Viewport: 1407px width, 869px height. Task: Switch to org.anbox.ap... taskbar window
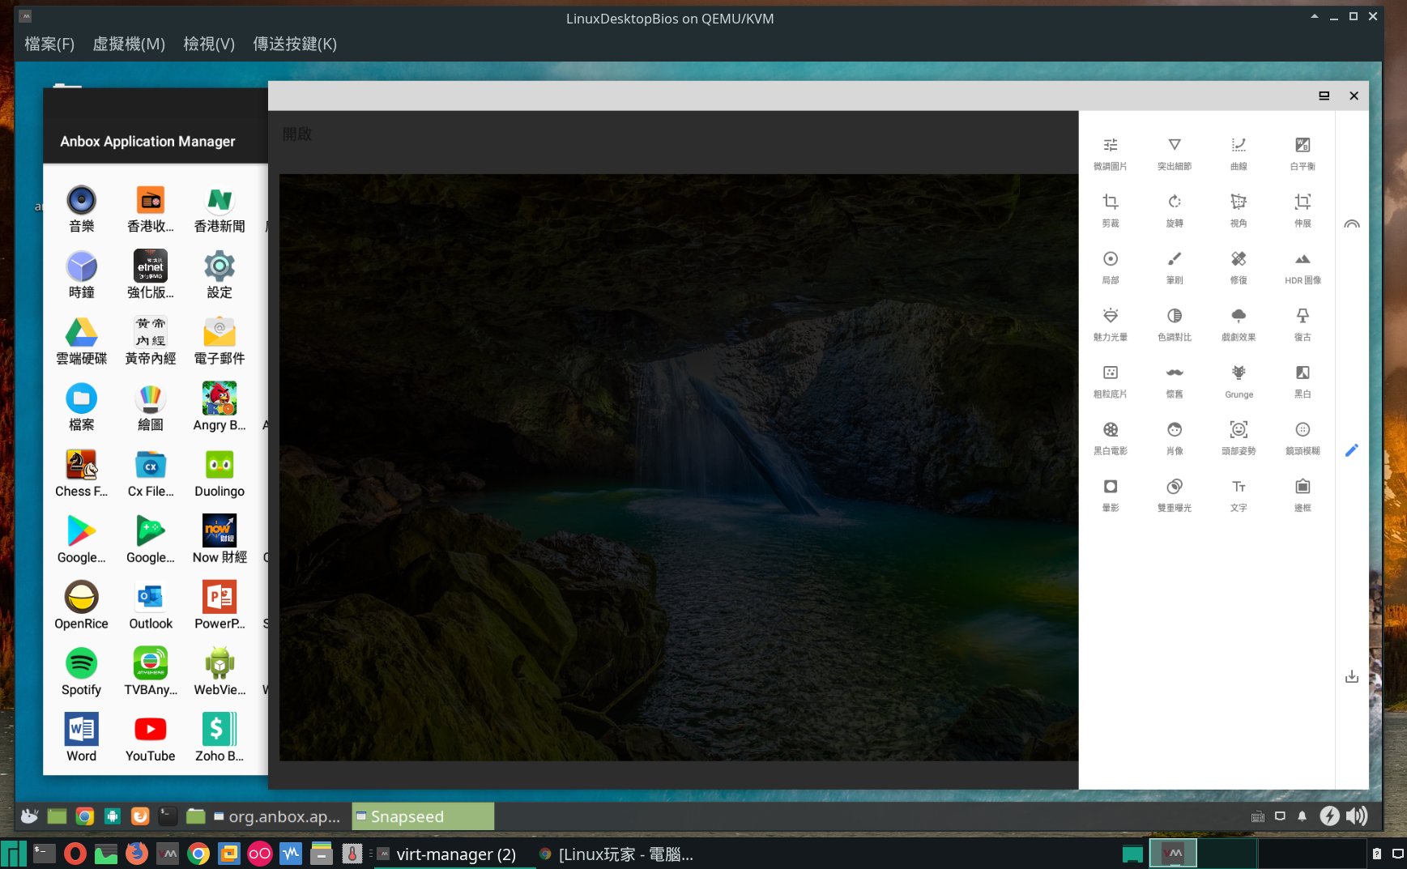click(x=277, y=816)
